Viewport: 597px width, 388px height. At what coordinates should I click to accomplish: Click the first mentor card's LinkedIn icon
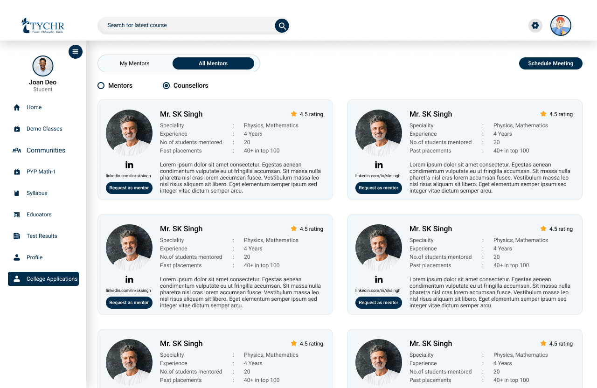pyautogui.click(x=129, y=165)
